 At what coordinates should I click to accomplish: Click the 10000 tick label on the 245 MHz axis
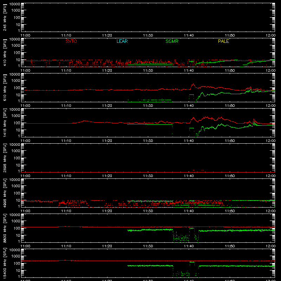click(x=15, y=4)
